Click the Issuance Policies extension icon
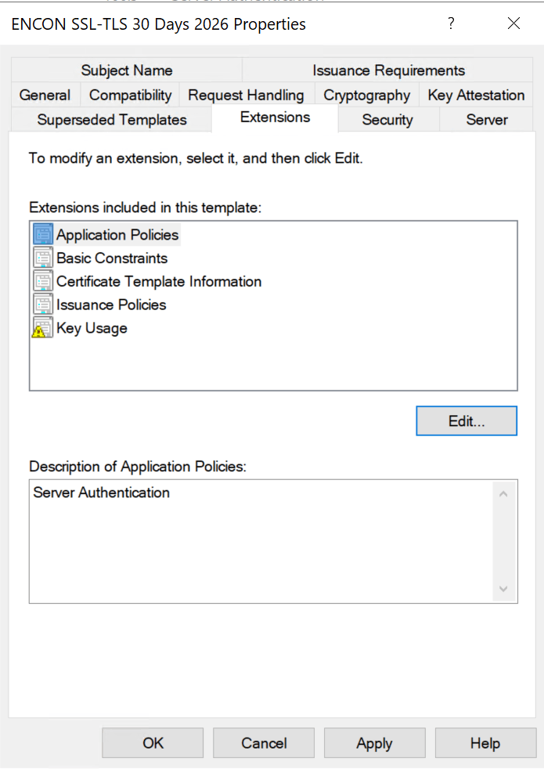Screen dimensions: 544x769 click(43, 305)
